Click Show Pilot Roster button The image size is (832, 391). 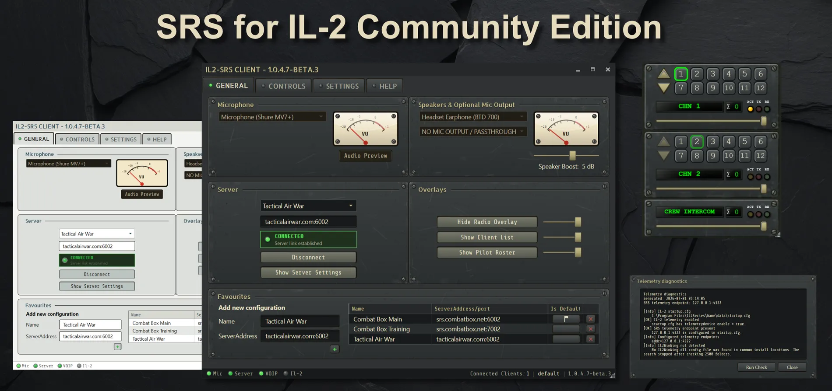click(x=487, y=252)
